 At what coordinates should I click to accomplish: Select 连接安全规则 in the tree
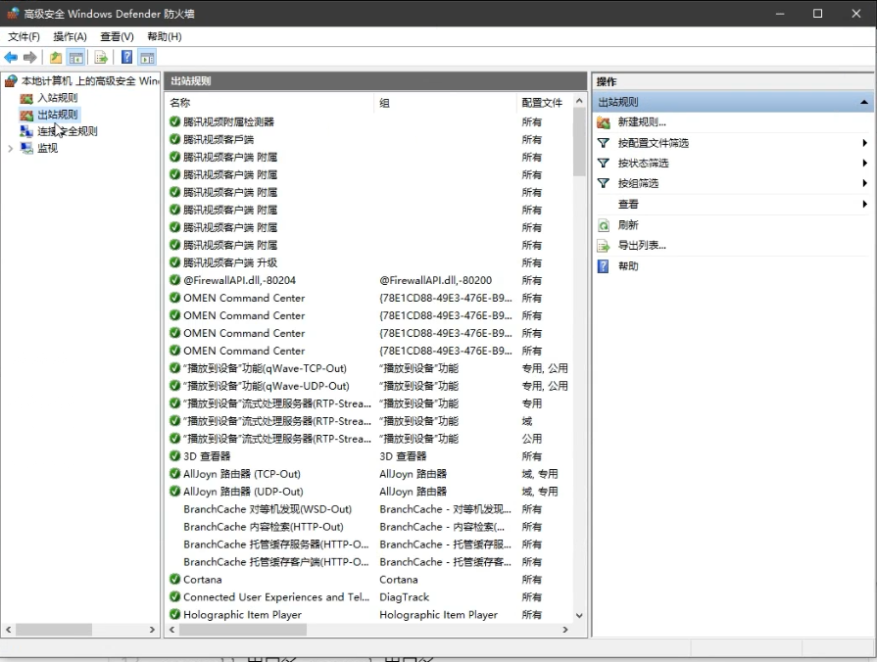coord(67,131)
